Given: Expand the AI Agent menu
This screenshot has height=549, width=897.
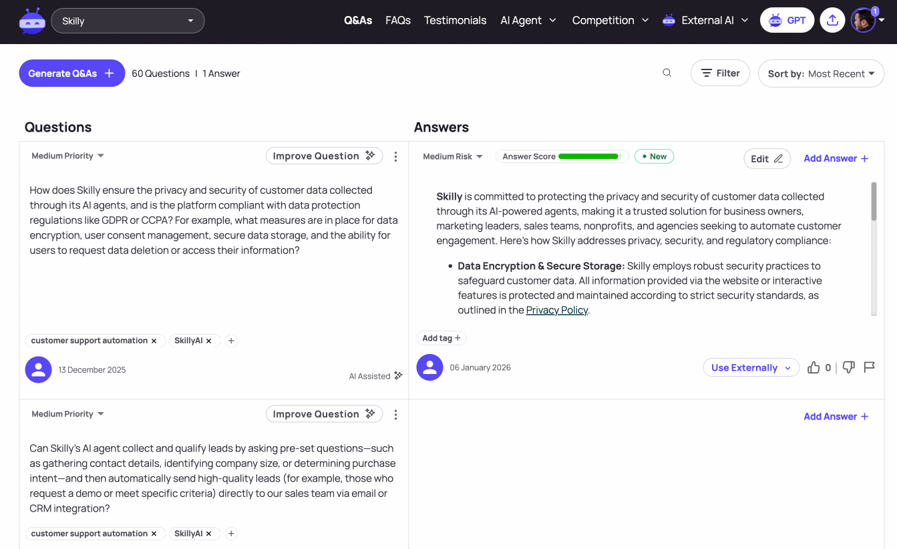Looking at the screenshot, I should (528, 20).
